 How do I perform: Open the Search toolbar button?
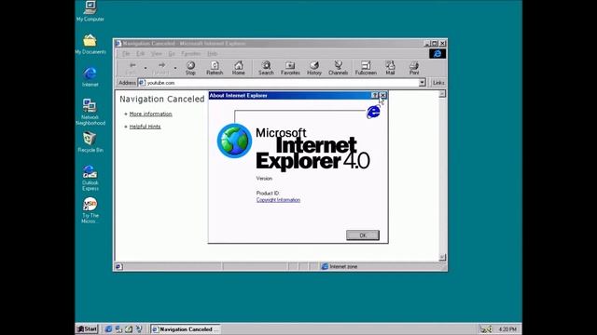click(x=266, y=68)
